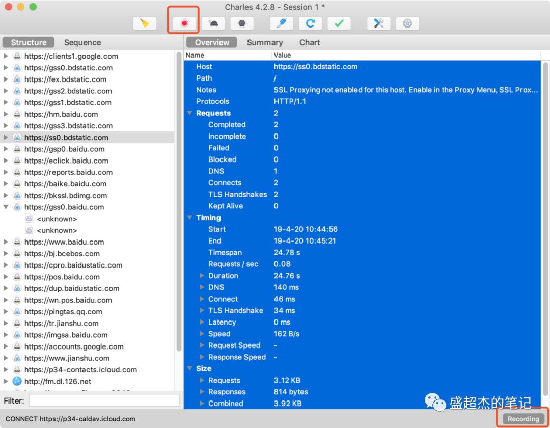Select https://dup.baidustatic.com row
Viewport: 550px width, 428px height.
pos(88,288)
